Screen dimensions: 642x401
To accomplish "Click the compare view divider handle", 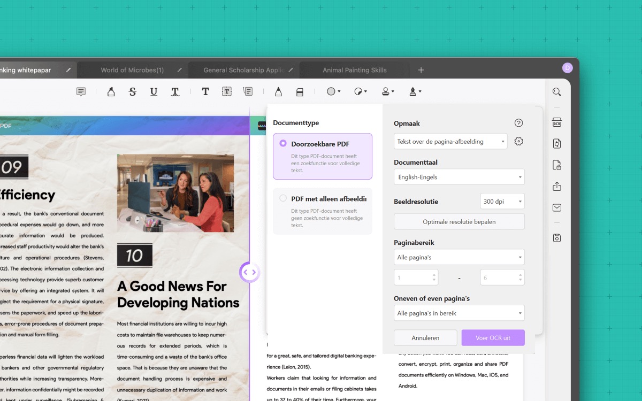I will (249, 272).
